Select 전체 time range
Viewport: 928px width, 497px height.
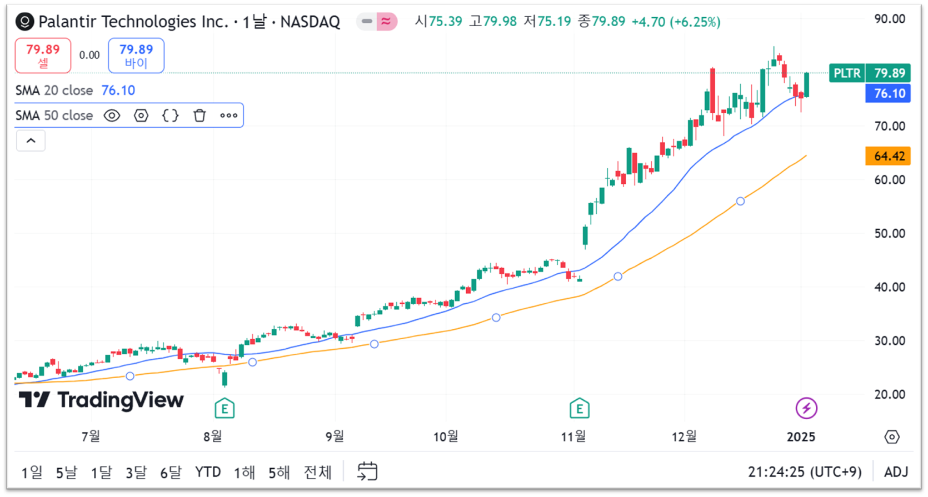[317, 473]
